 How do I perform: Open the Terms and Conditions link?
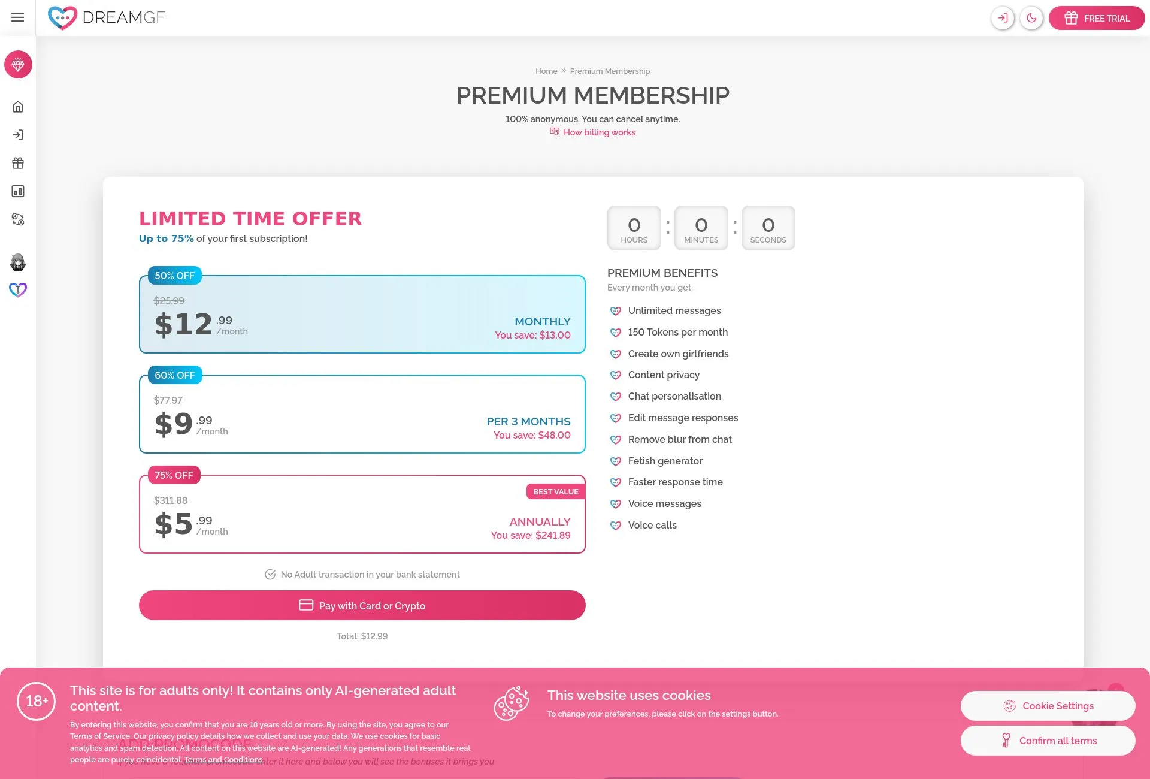click(223, 760)
